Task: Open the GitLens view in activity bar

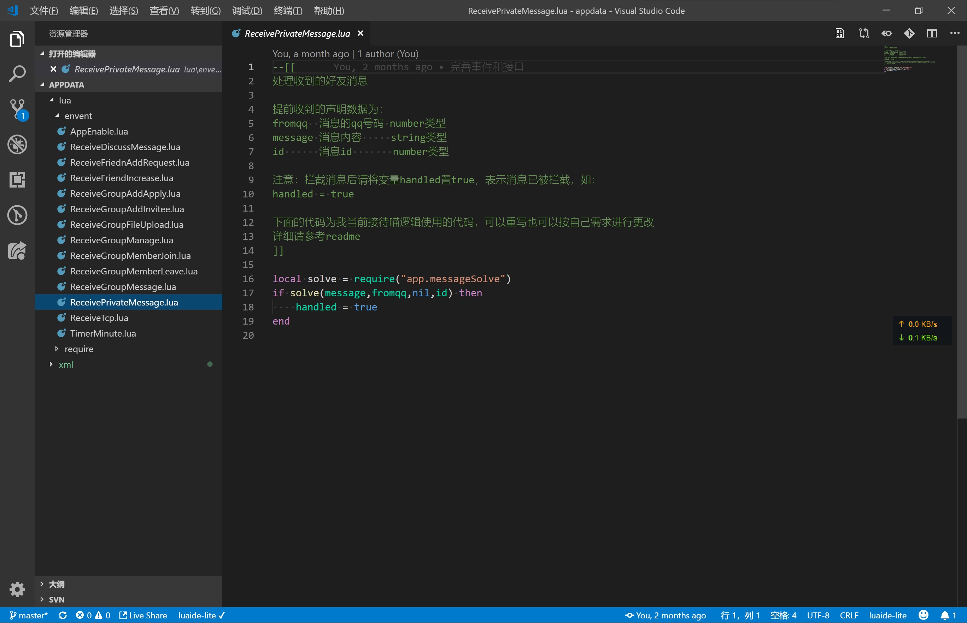Action: click(17, 215)
